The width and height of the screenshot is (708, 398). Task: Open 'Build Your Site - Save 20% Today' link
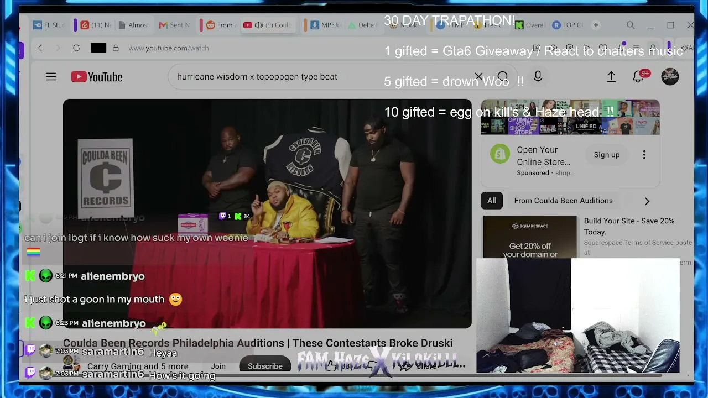pos(629,226)
